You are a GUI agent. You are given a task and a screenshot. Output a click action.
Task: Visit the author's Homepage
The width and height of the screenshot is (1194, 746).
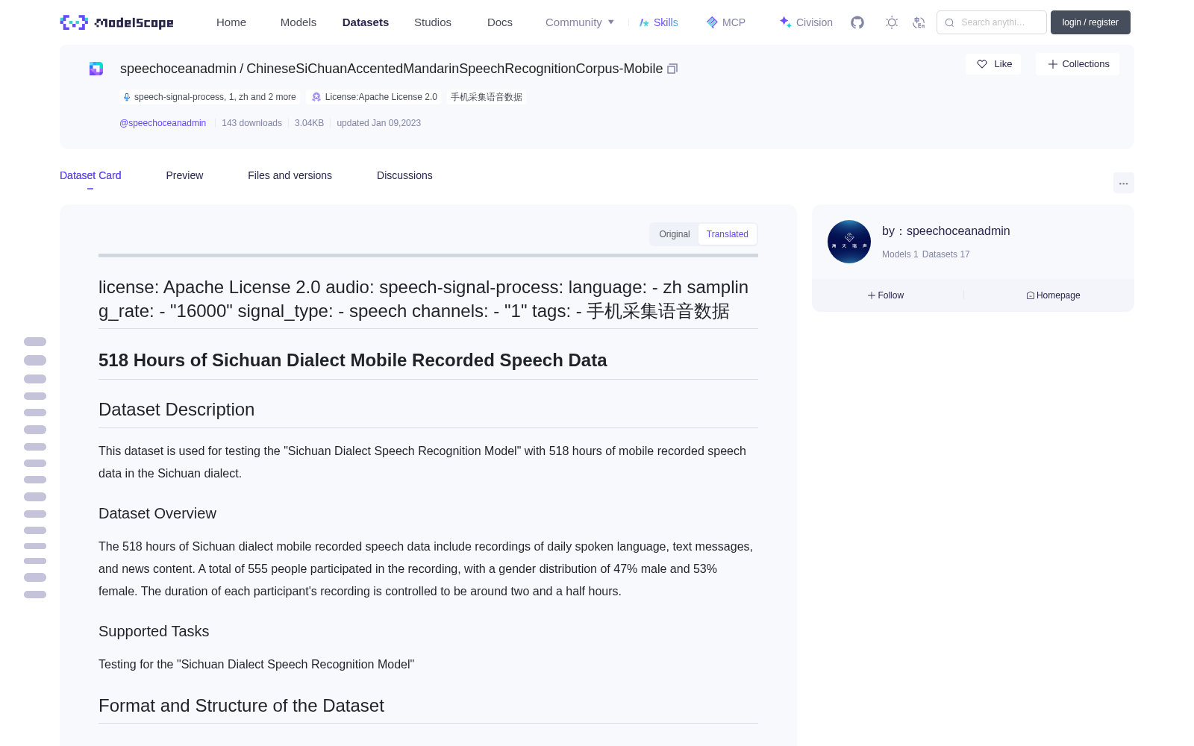(1053, 295)
